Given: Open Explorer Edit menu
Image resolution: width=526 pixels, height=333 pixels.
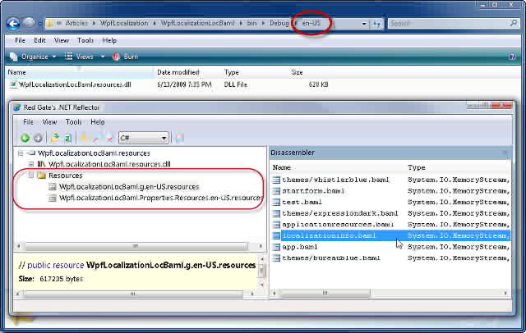Looking at the screenshot, I should 39,40.
